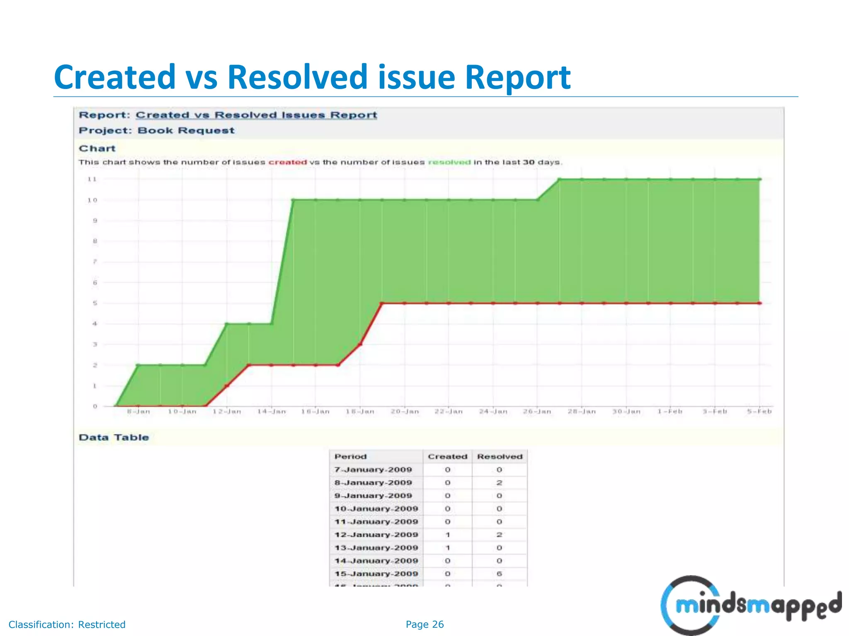The image size is (849, 636).
Task: Click the 8-Jan x-axis label
Action: (138, 412)
